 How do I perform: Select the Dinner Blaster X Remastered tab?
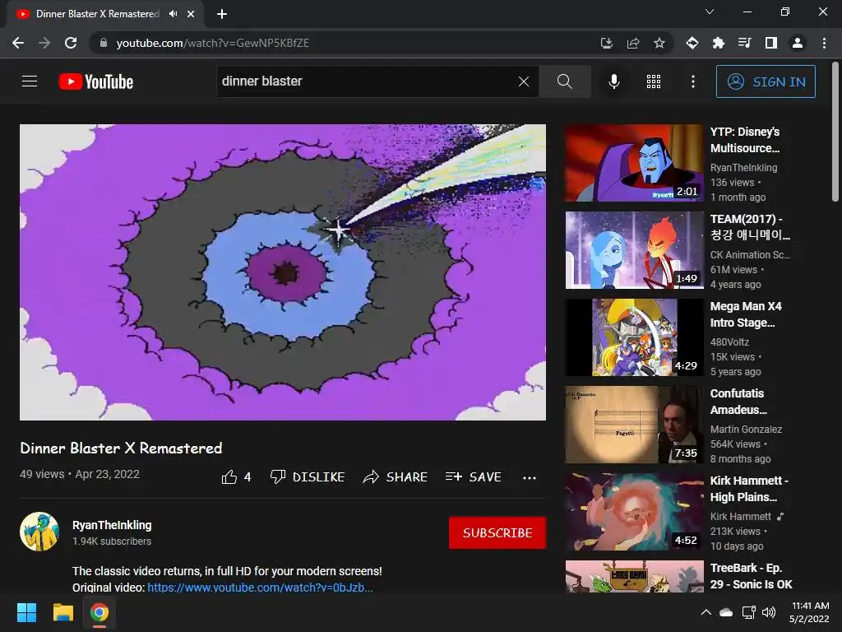click(98, 14)
